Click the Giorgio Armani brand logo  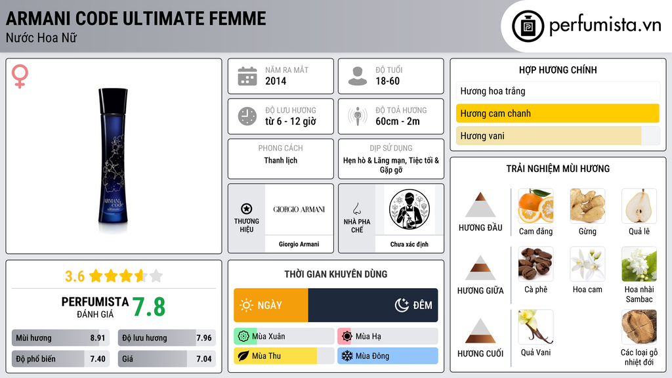[x=299, y=209]
